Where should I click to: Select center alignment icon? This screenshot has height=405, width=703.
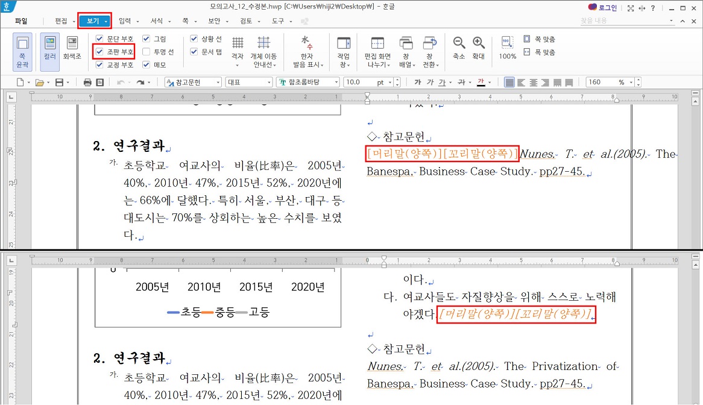[534, 83]
